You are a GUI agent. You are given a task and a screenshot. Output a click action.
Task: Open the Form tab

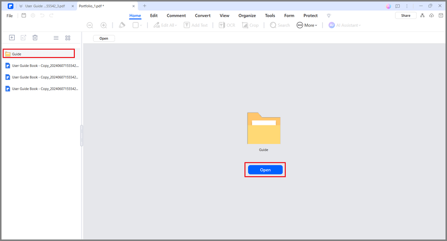tap(289, 16)
